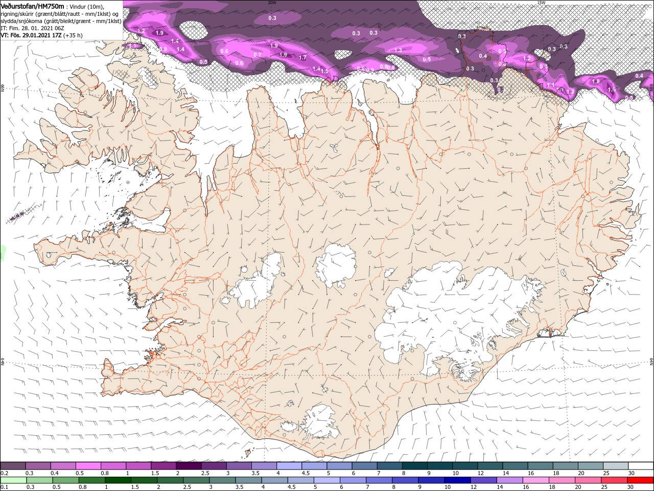Select lower legend swatch starting at 5
654x491 pixels.
tap(327, 480)
